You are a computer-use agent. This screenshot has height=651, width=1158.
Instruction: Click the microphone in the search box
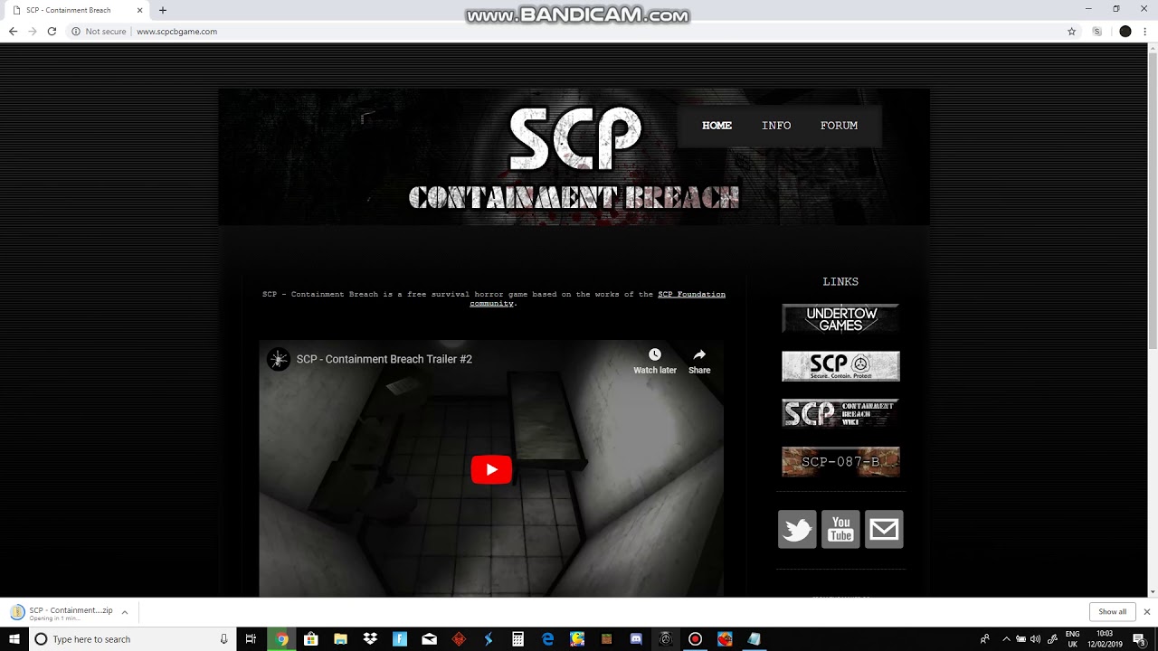pos(223,639)
